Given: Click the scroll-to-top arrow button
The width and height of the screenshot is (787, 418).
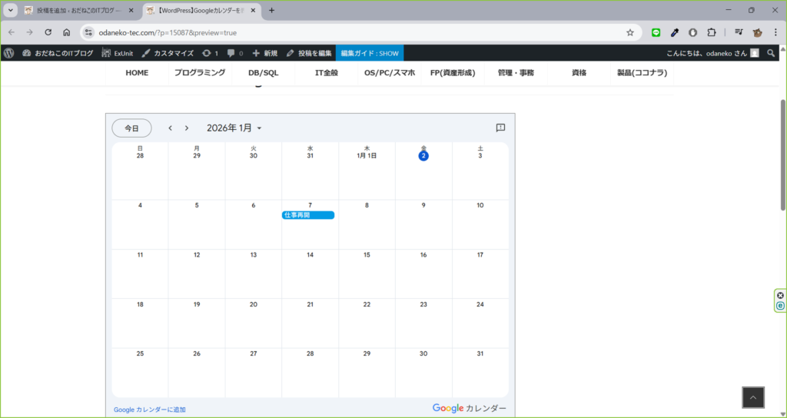Looking at the screenshot, I should click(x=752, y=397).
